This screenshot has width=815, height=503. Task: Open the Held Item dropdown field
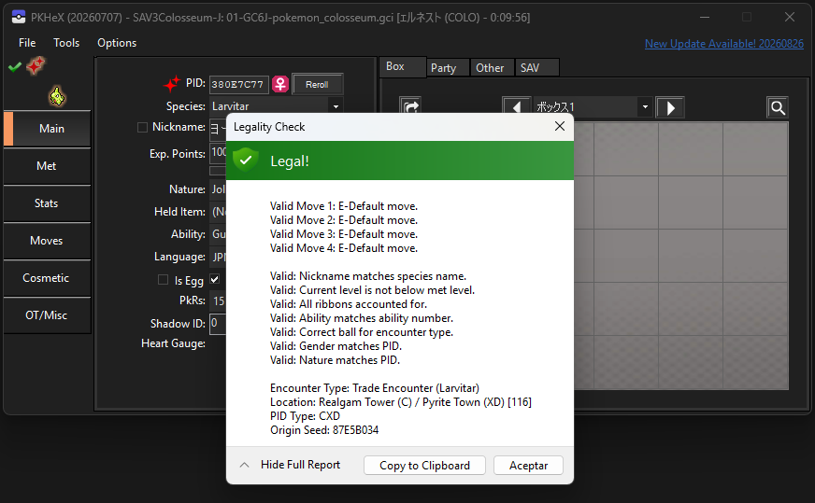coord(218,212)
